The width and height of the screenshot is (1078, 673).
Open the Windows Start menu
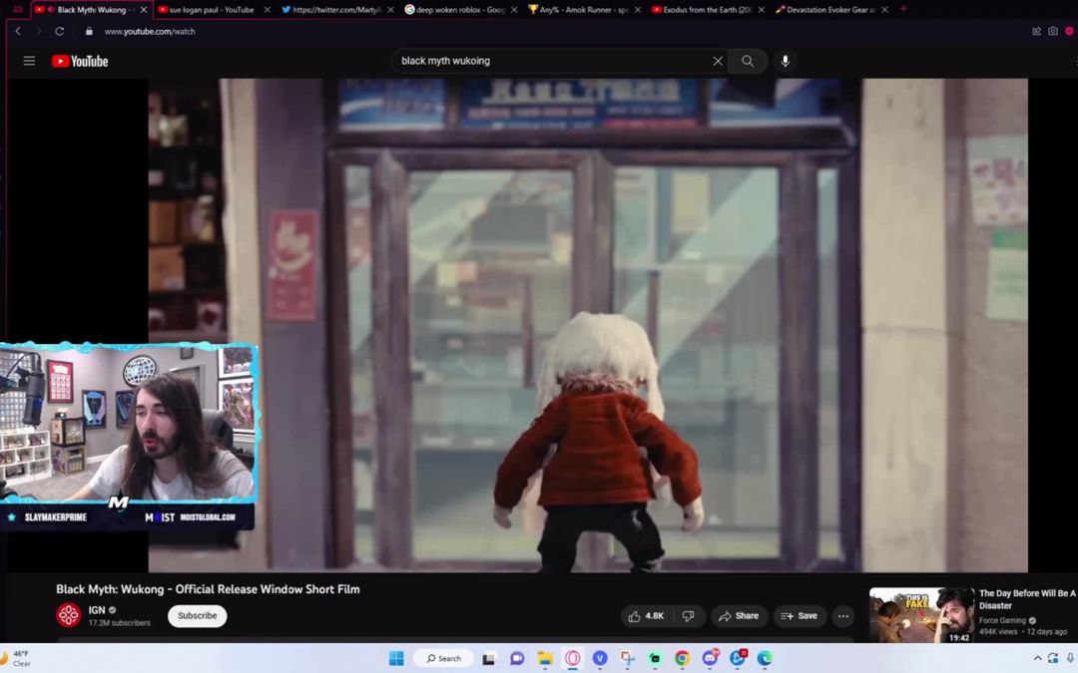pyautogui.click(x=396, y=659)
